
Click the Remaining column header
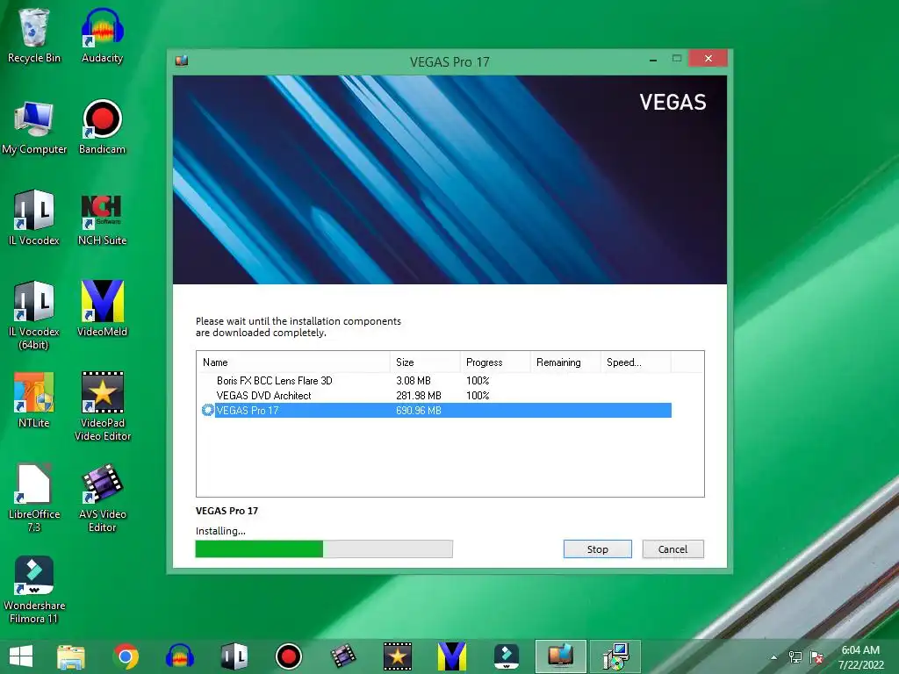point(565,362)
